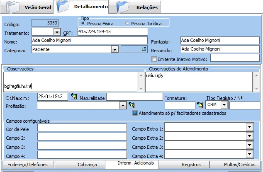Select the Pessoa Física radio button
The image size is (263, 172).
coord(83,23)
